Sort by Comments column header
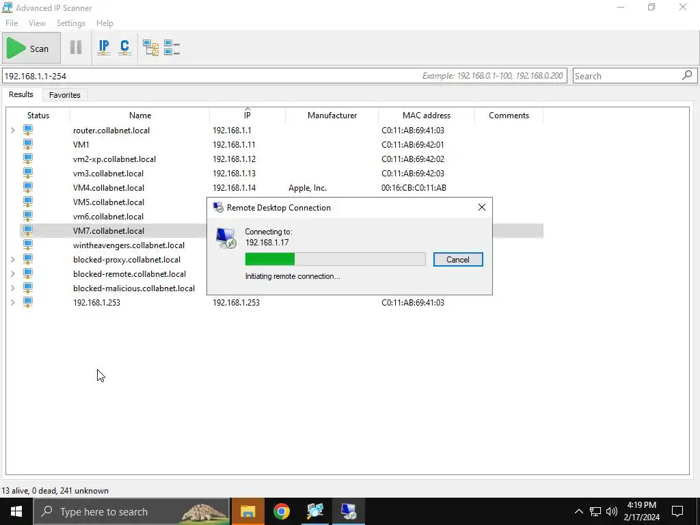 [x=509, y=115]
